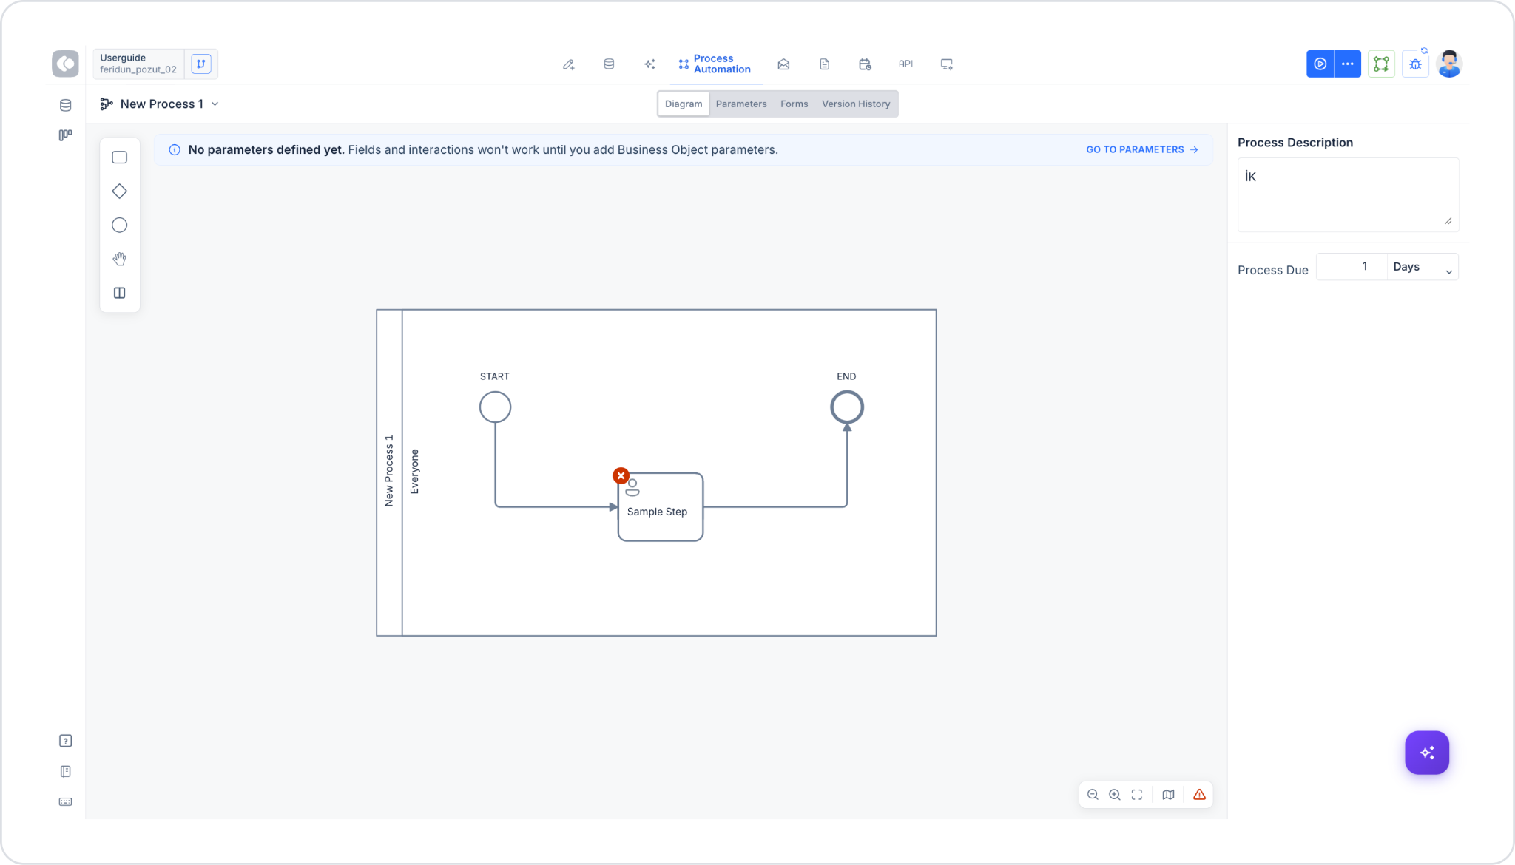
Task: Select the circle event shape tool
Action: (x=119, y=225)
